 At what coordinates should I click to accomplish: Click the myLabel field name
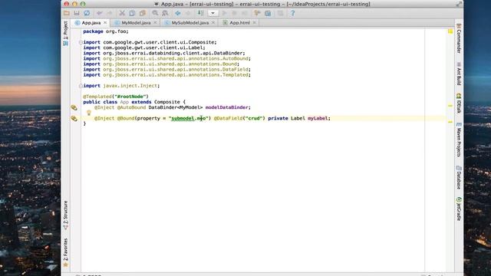pyautogui.click(x=318, y=118)
